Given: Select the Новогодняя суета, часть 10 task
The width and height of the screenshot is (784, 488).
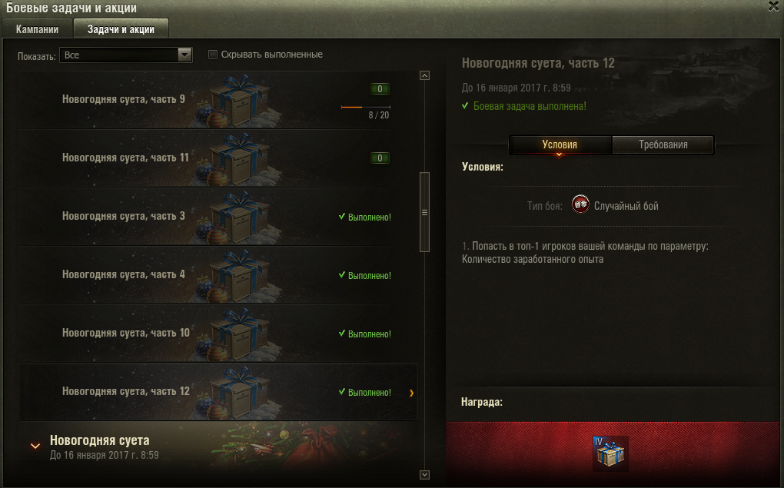Looking at the screenshot, I should (x=218, y=334).
